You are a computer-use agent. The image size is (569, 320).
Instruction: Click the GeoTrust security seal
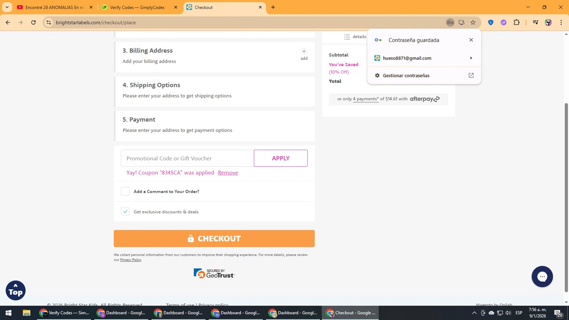click(x=214, y=273)
